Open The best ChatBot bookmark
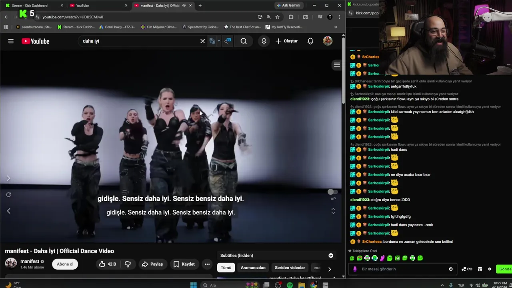This screenshot has width=512, height=288. tap(243, 27)
